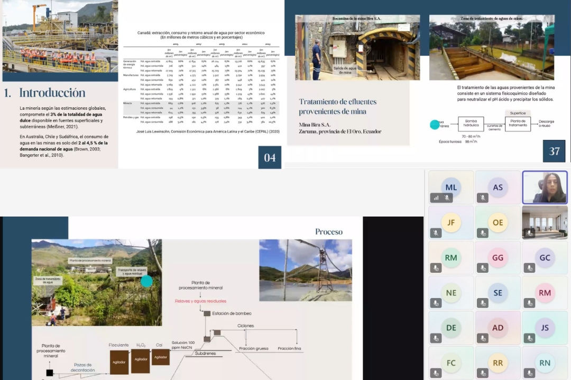Click the cable tower photo on Proceso slide
Image resolution: width=571 pixels, height=380 pixels.
point(306,270)
